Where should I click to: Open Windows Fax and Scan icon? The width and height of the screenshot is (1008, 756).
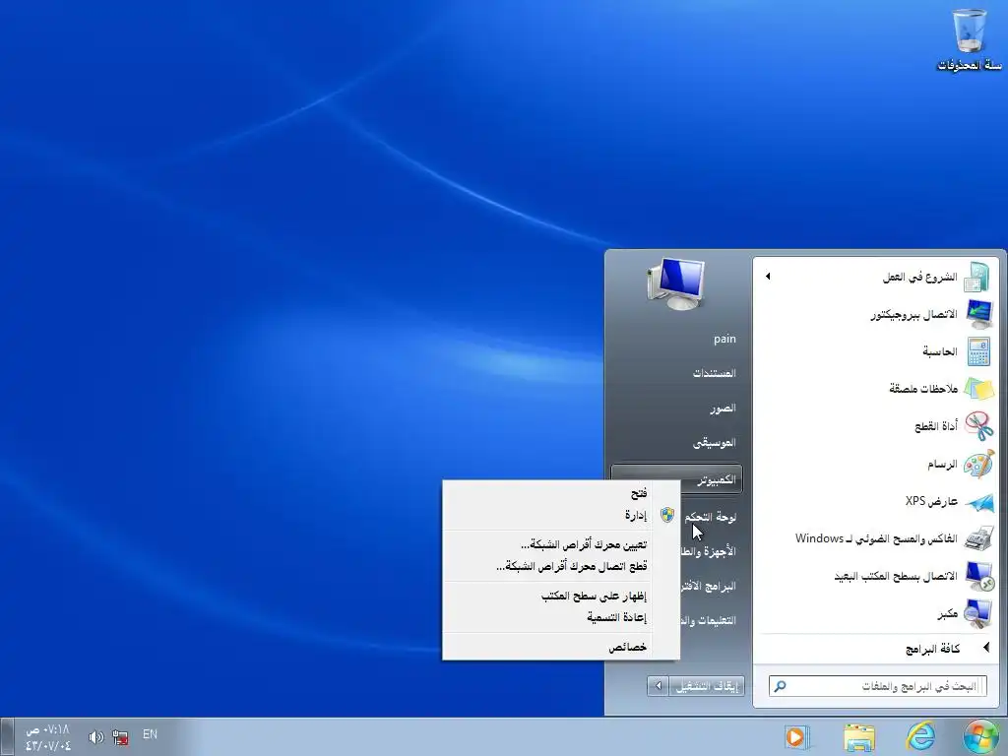tap(978, 538)
